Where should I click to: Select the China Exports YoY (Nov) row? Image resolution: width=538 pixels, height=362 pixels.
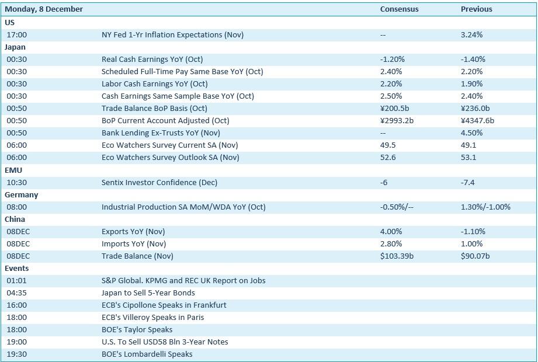[x=133, y=231]
